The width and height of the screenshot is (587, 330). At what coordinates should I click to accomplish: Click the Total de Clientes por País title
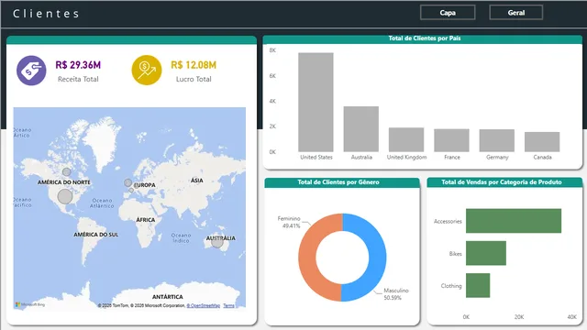[x=424, y=38]
